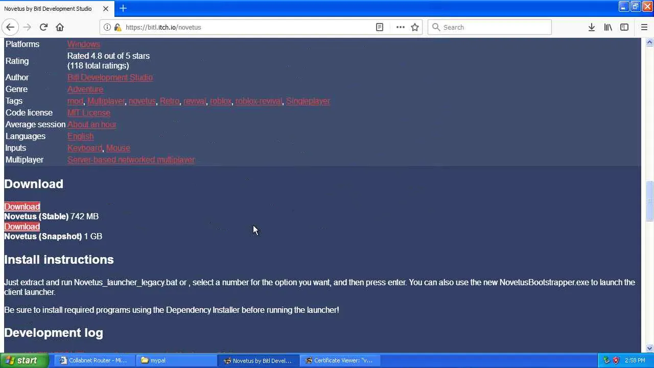Click the 'Rated 4.8 out of 5 stars' text

108,56
